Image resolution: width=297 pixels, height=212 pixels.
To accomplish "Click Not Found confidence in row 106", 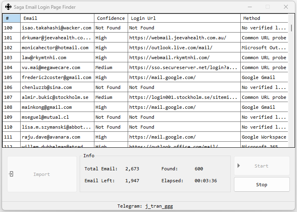I will tap(111, 87).
